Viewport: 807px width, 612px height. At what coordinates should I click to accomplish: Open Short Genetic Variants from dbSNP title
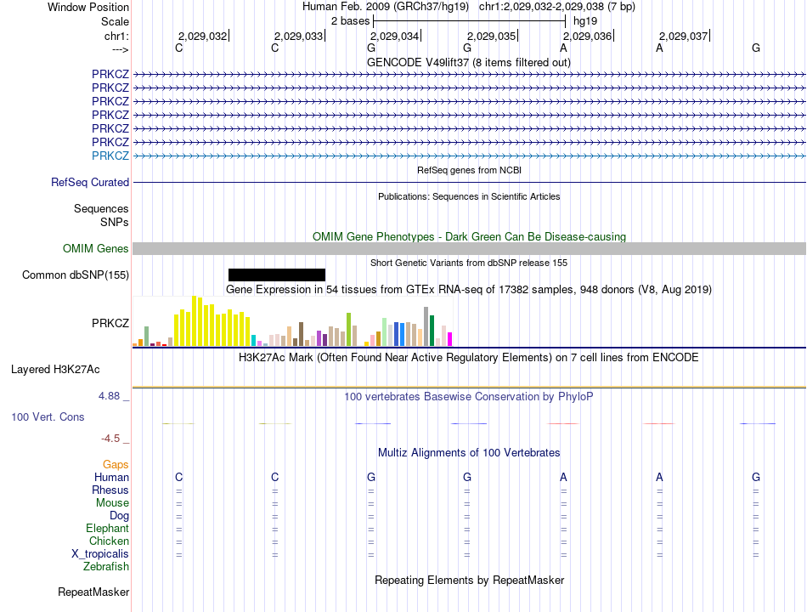tap(468, 263)
